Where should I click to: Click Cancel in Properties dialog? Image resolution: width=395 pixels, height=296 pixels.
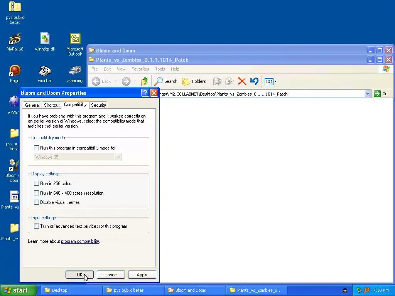click(111, 274)
